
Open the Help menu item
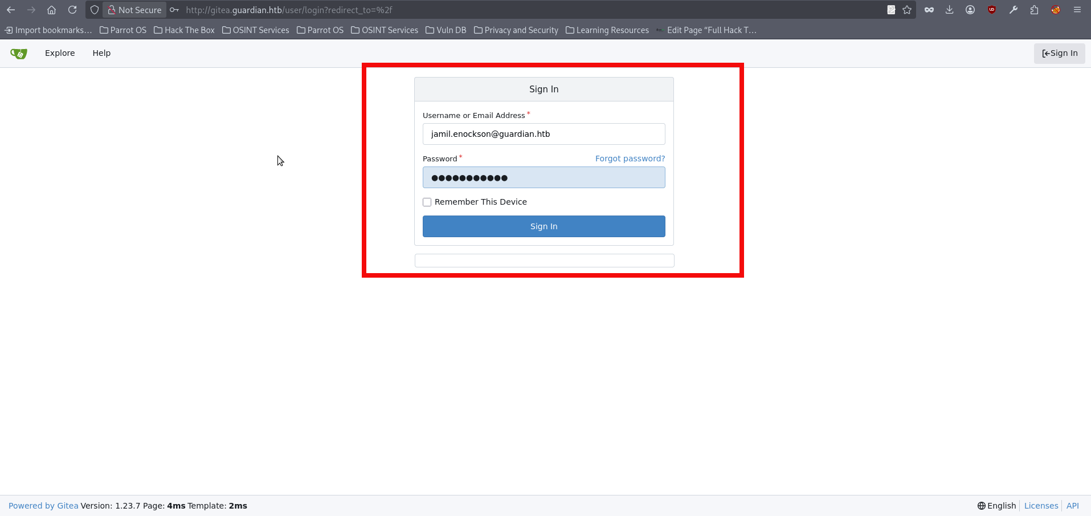click(x=101, y=53)
